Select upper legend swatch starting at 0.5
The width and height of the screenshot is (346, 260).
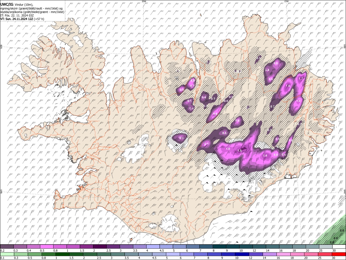[47, 247]
